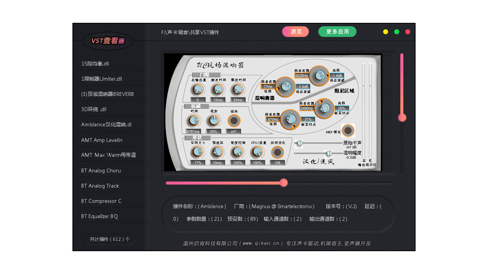Select Ambience汉化混响.dl in the plugin list

pyautogui.click(x=106, y=124)
